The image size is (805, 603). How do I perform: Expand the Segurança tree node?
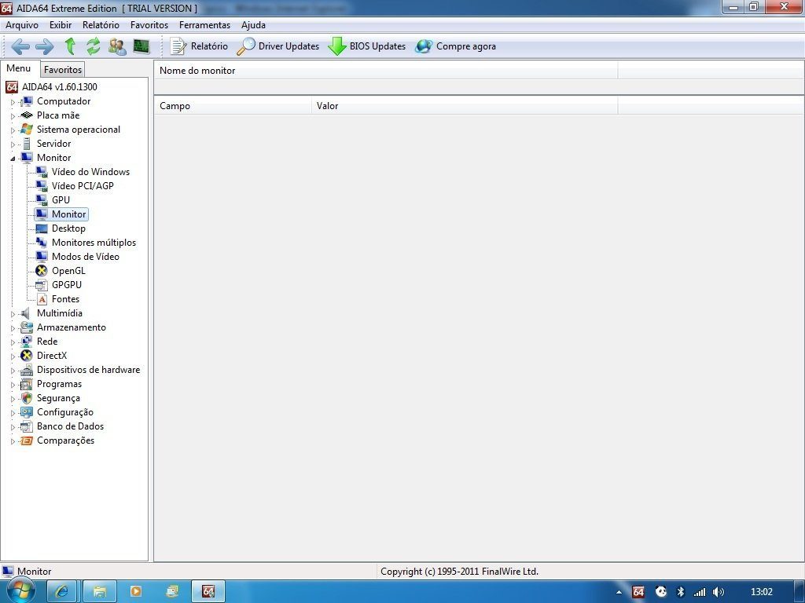coord(13,399)
